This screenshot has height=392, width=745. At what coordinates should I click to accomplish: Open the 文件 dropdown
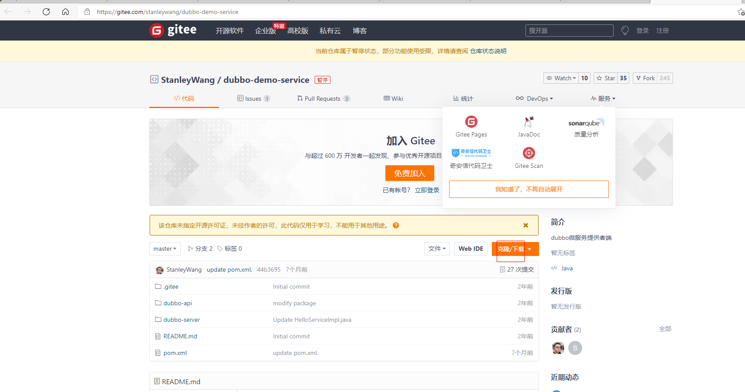pos(437,249)
